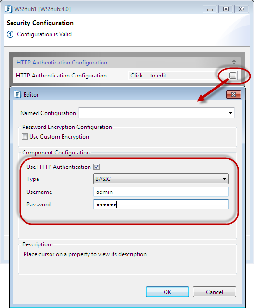
Task: Click into the Password field
Action: [161, 204]
